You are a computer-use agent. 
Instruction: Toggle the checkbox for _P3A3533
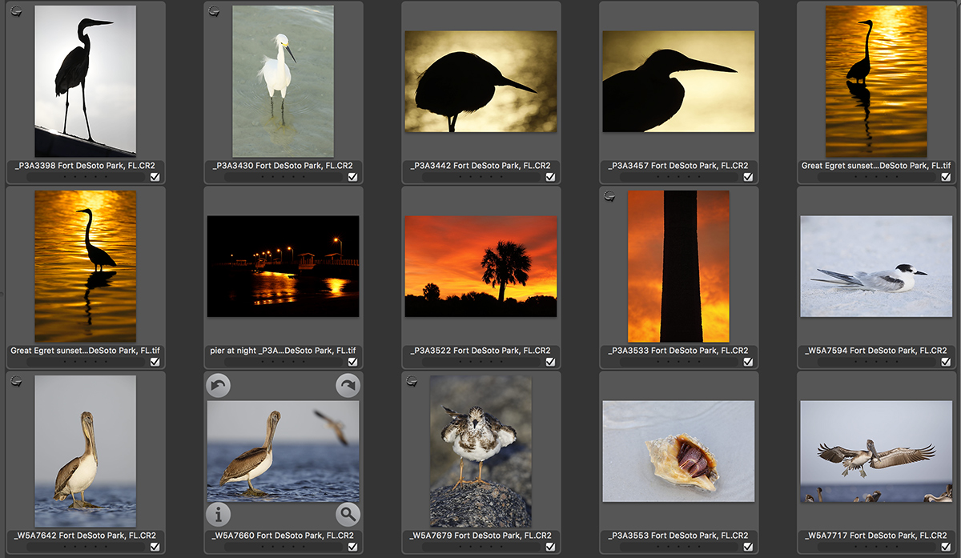click(x=748, y=362)
